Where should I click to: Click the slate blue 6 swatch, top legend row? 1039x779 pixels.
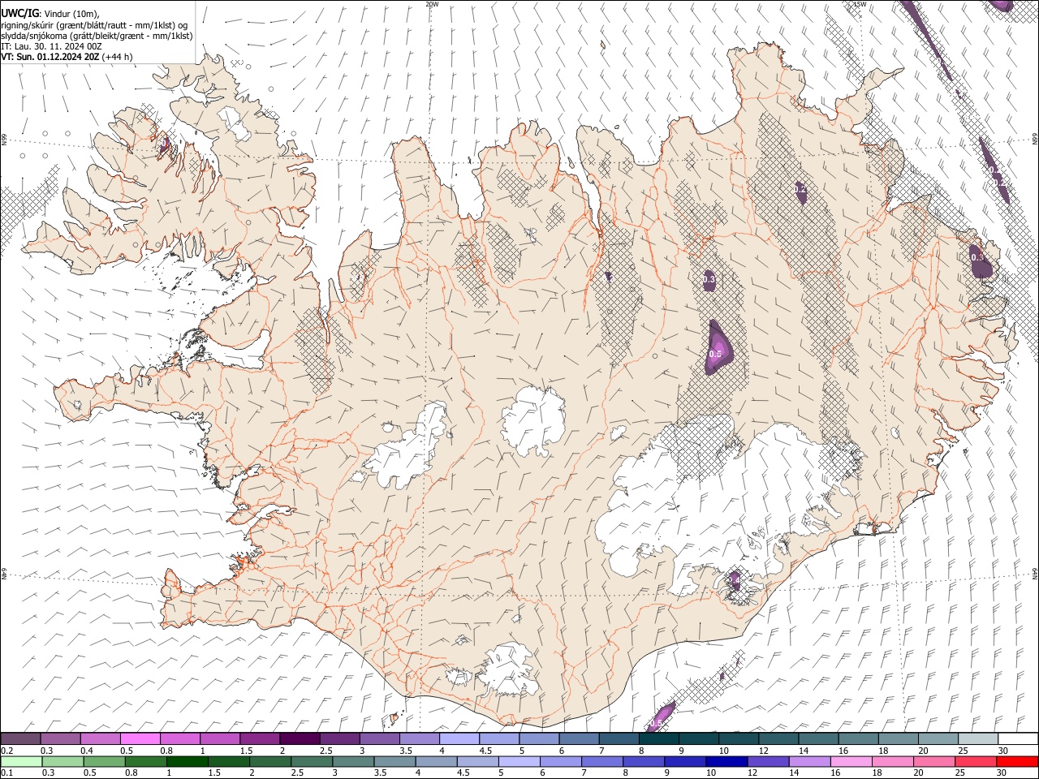click(579, 739)
